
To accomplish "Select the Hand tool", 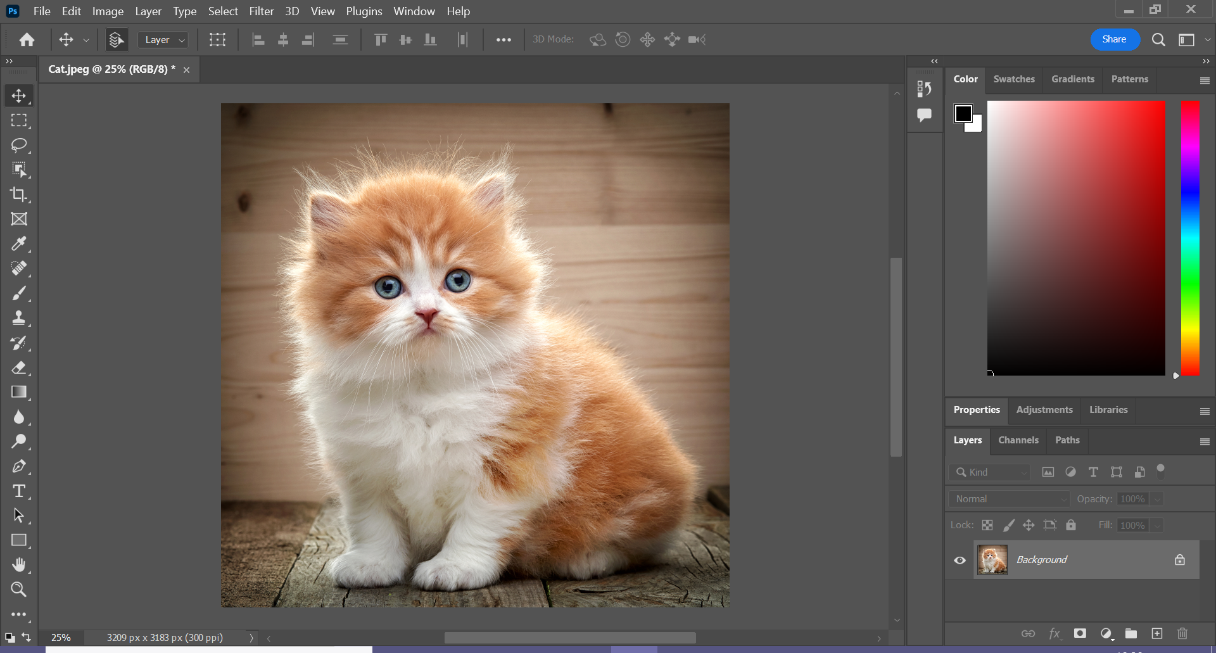I will coord(19,565).
